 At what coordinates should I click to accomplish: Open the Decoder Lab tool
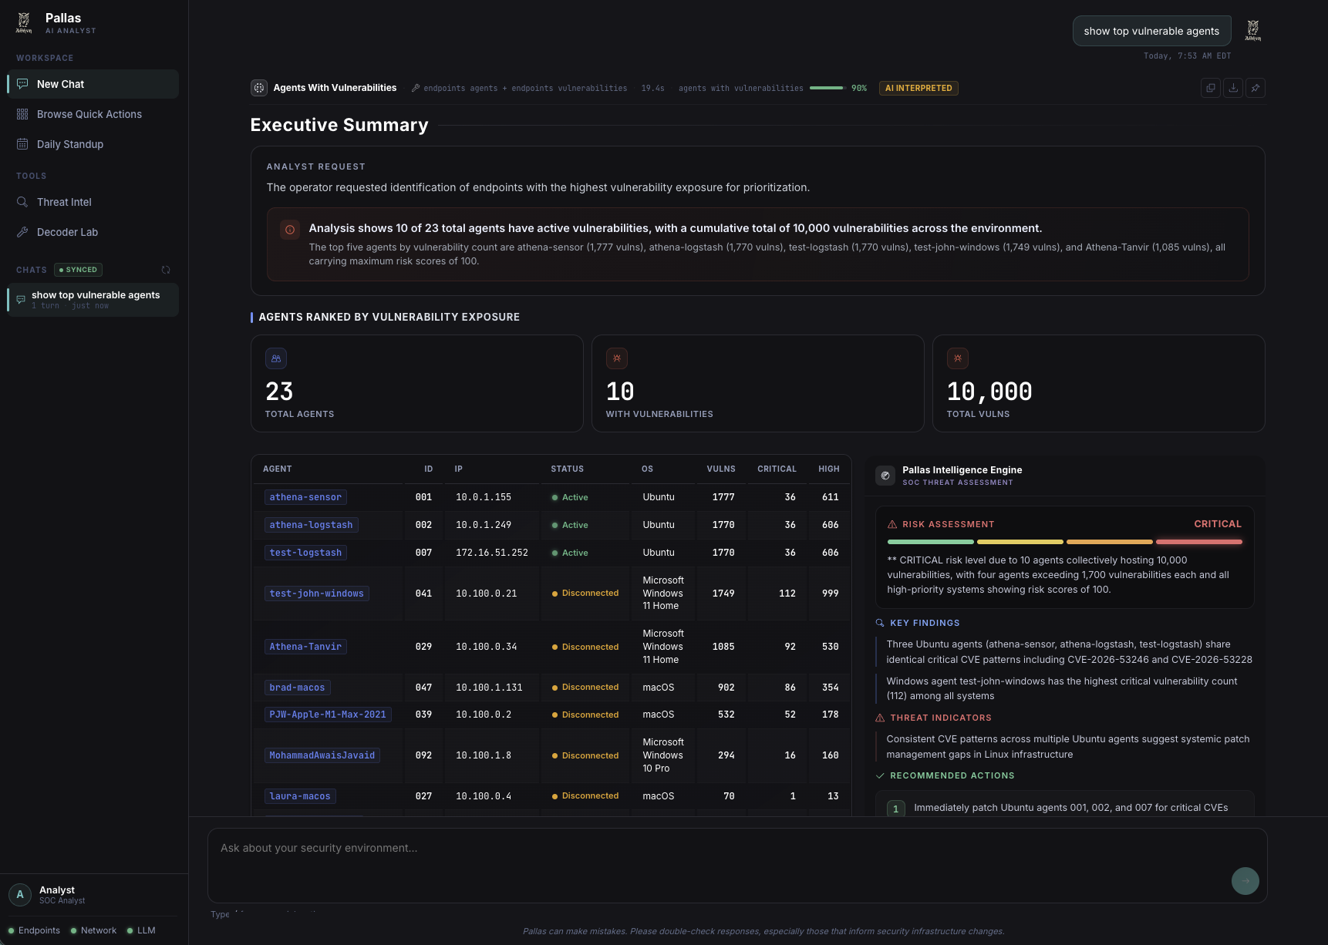(x=93, y=232)
